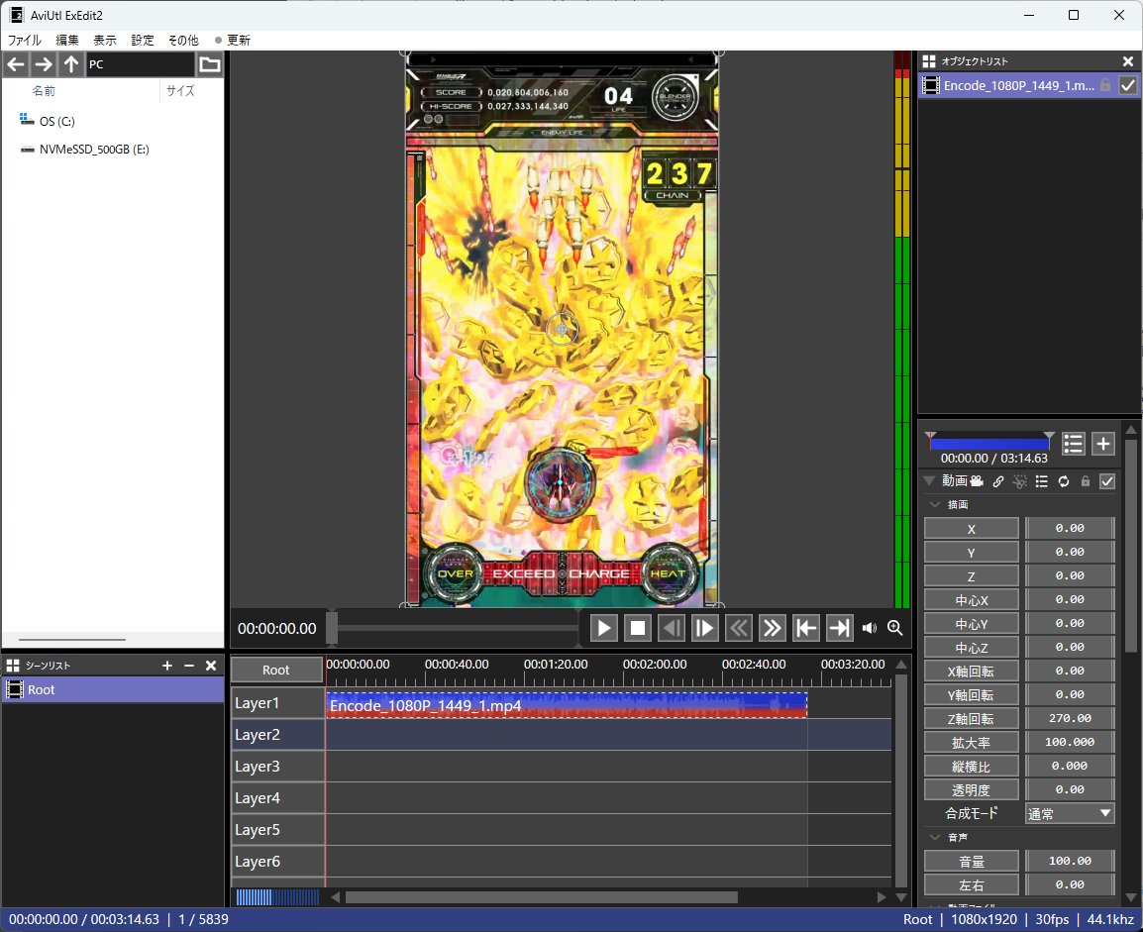
Task: Click the Root scene button in timeline
Action: click(276, 670)
